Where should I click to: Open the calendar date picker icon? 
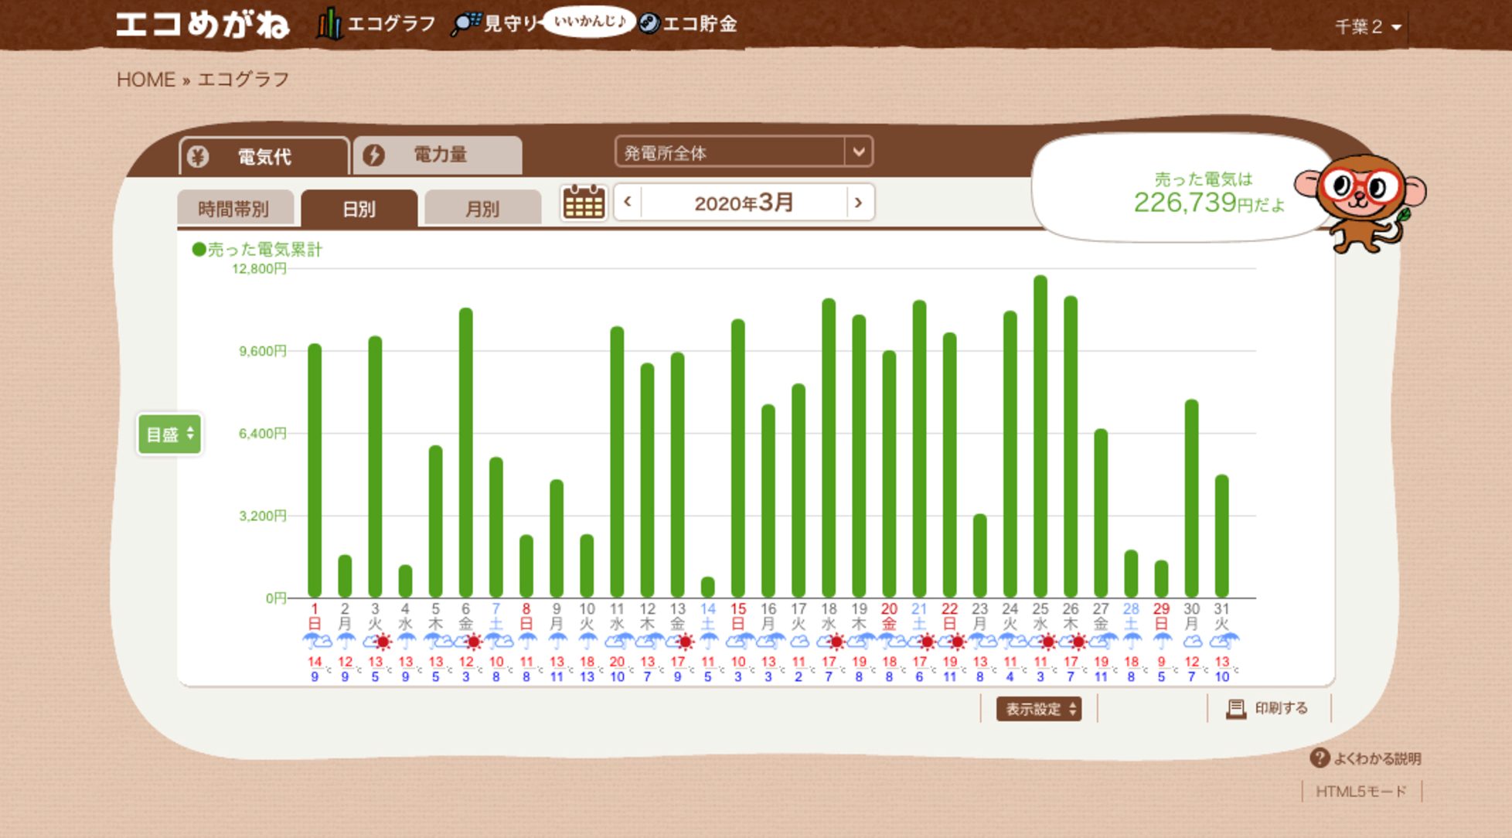tap(584, 203)
